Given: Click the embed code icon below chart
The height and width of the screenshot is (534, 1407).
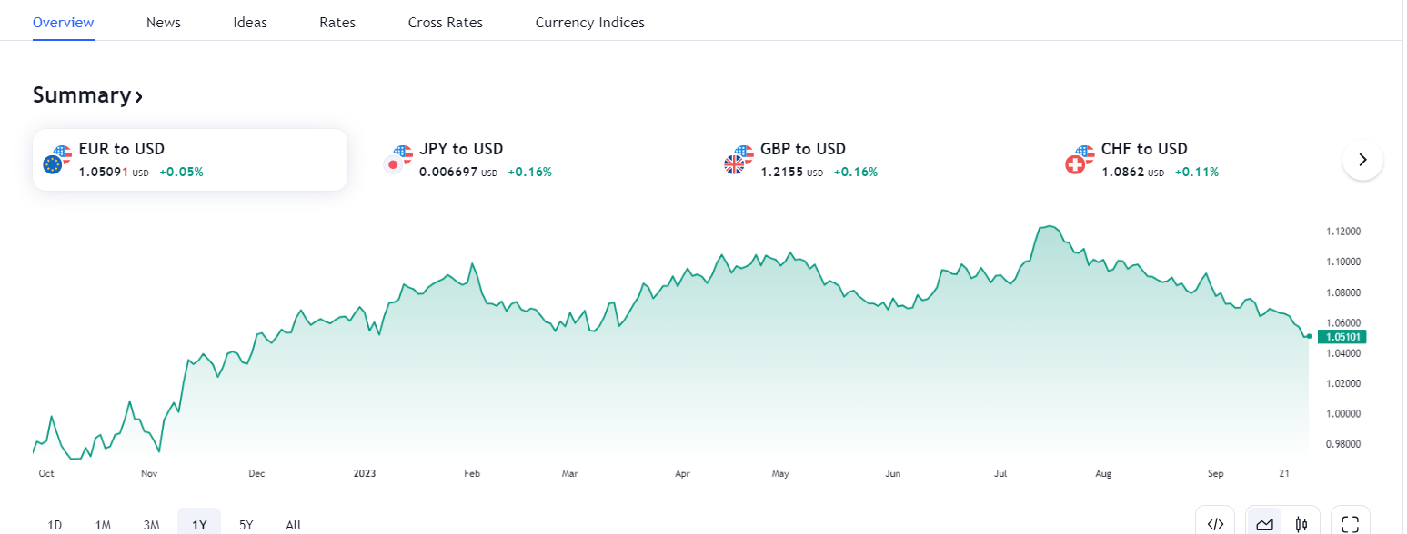Looking at the screenshot, I should pyautogui.click(x=1214, y=523).
